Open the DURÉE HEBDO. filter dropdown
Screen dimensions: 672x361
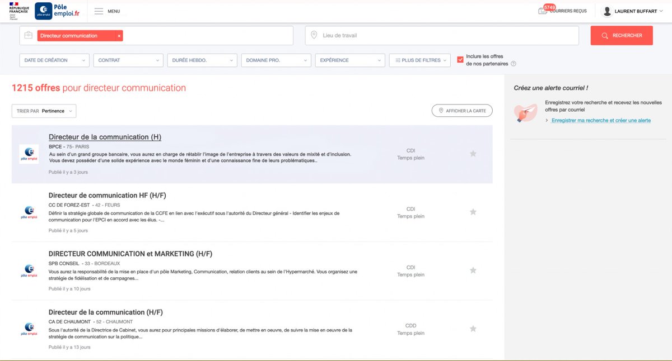tap(202, 60)
